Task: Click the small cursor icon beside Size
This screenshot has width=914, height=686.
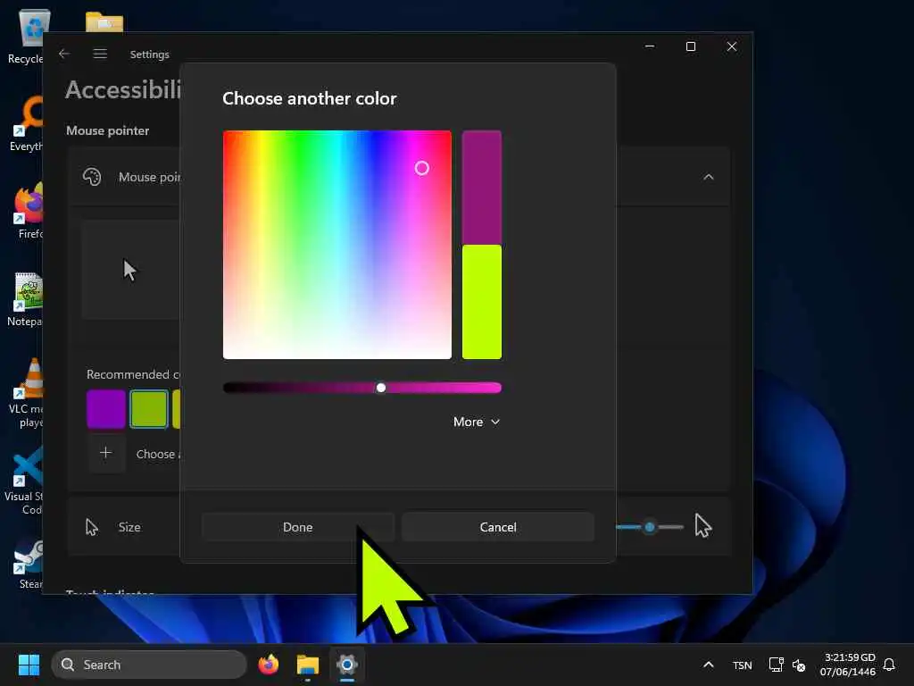Action: (x=92, y=527)
